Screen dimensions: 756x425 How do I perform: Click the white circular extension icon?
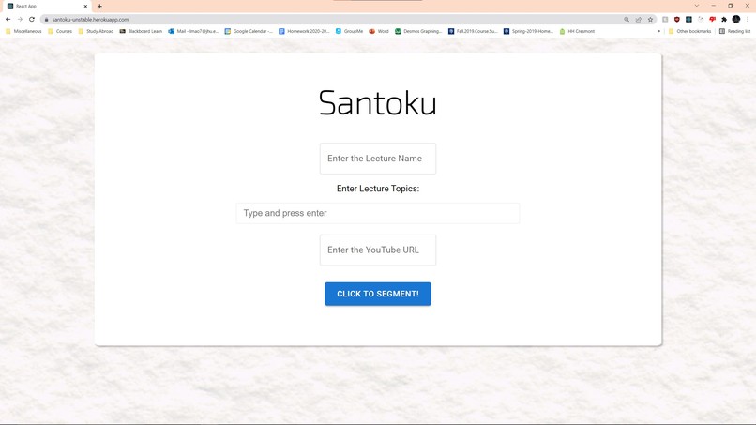701,20
